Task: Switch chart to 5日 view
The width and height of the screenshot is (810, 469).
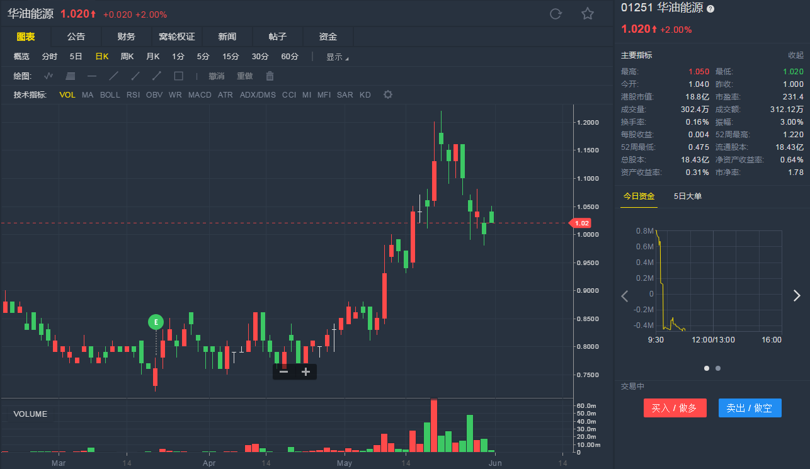Action: click(x=76, y=57)
